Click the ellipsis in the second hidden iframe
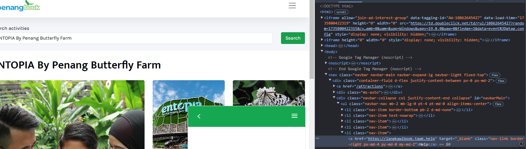This screenshot has height=149, width=526. tap(487, 40)
